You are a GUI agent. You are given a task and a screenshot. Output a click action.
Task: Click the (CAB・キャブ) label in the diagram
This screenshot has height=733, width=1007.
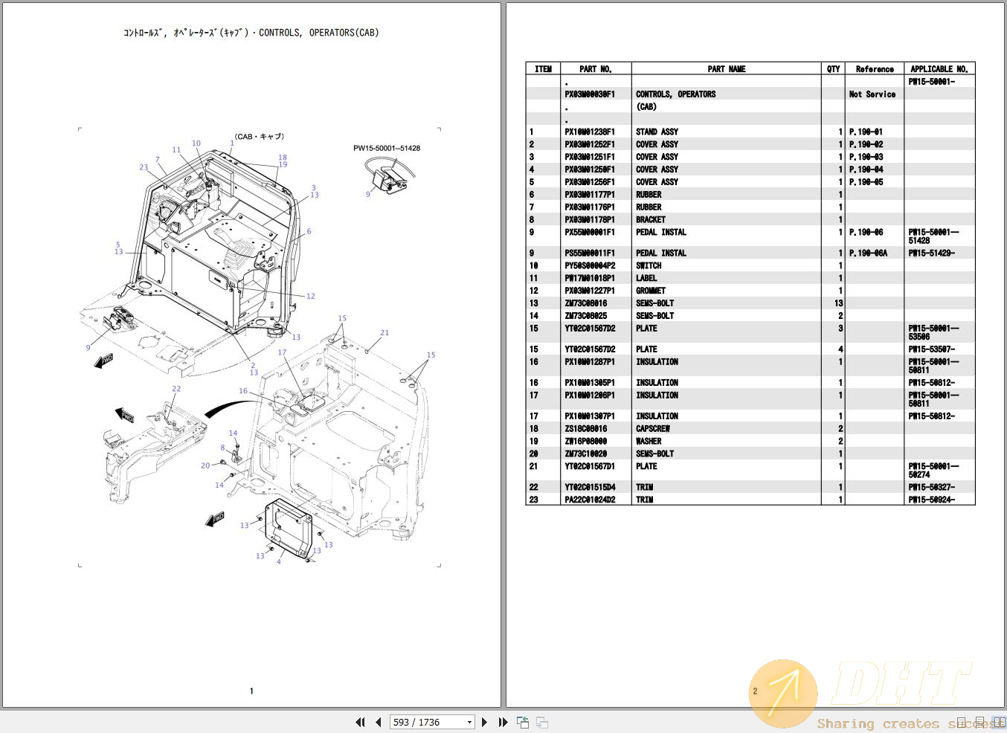tap(260, 137)
